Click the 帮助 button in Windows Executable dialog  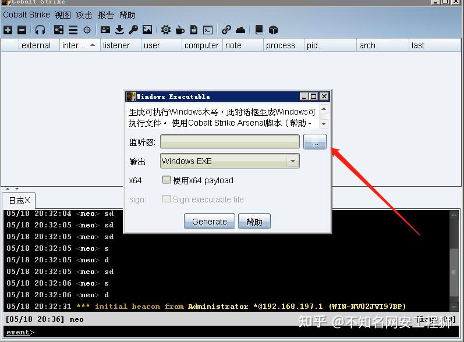(254, 222)
